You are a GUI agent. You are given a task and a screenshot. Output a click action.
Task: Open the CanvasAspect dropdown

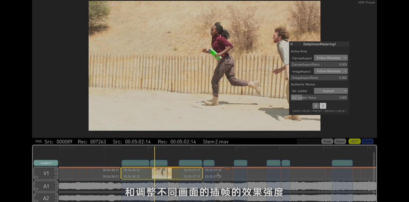[x=331, y=58]
